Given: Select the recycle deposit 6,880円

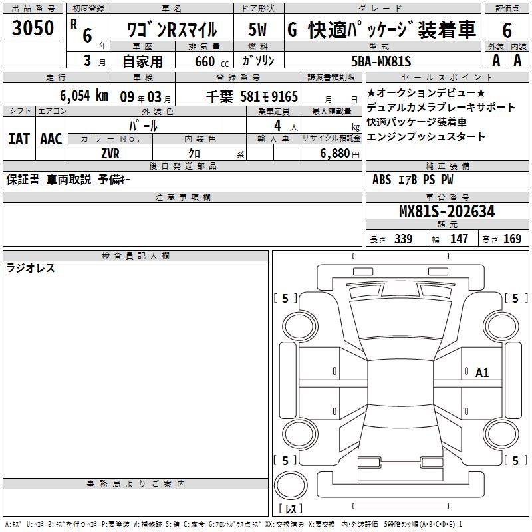Looking at the screenshot, I should click(340, 154).
